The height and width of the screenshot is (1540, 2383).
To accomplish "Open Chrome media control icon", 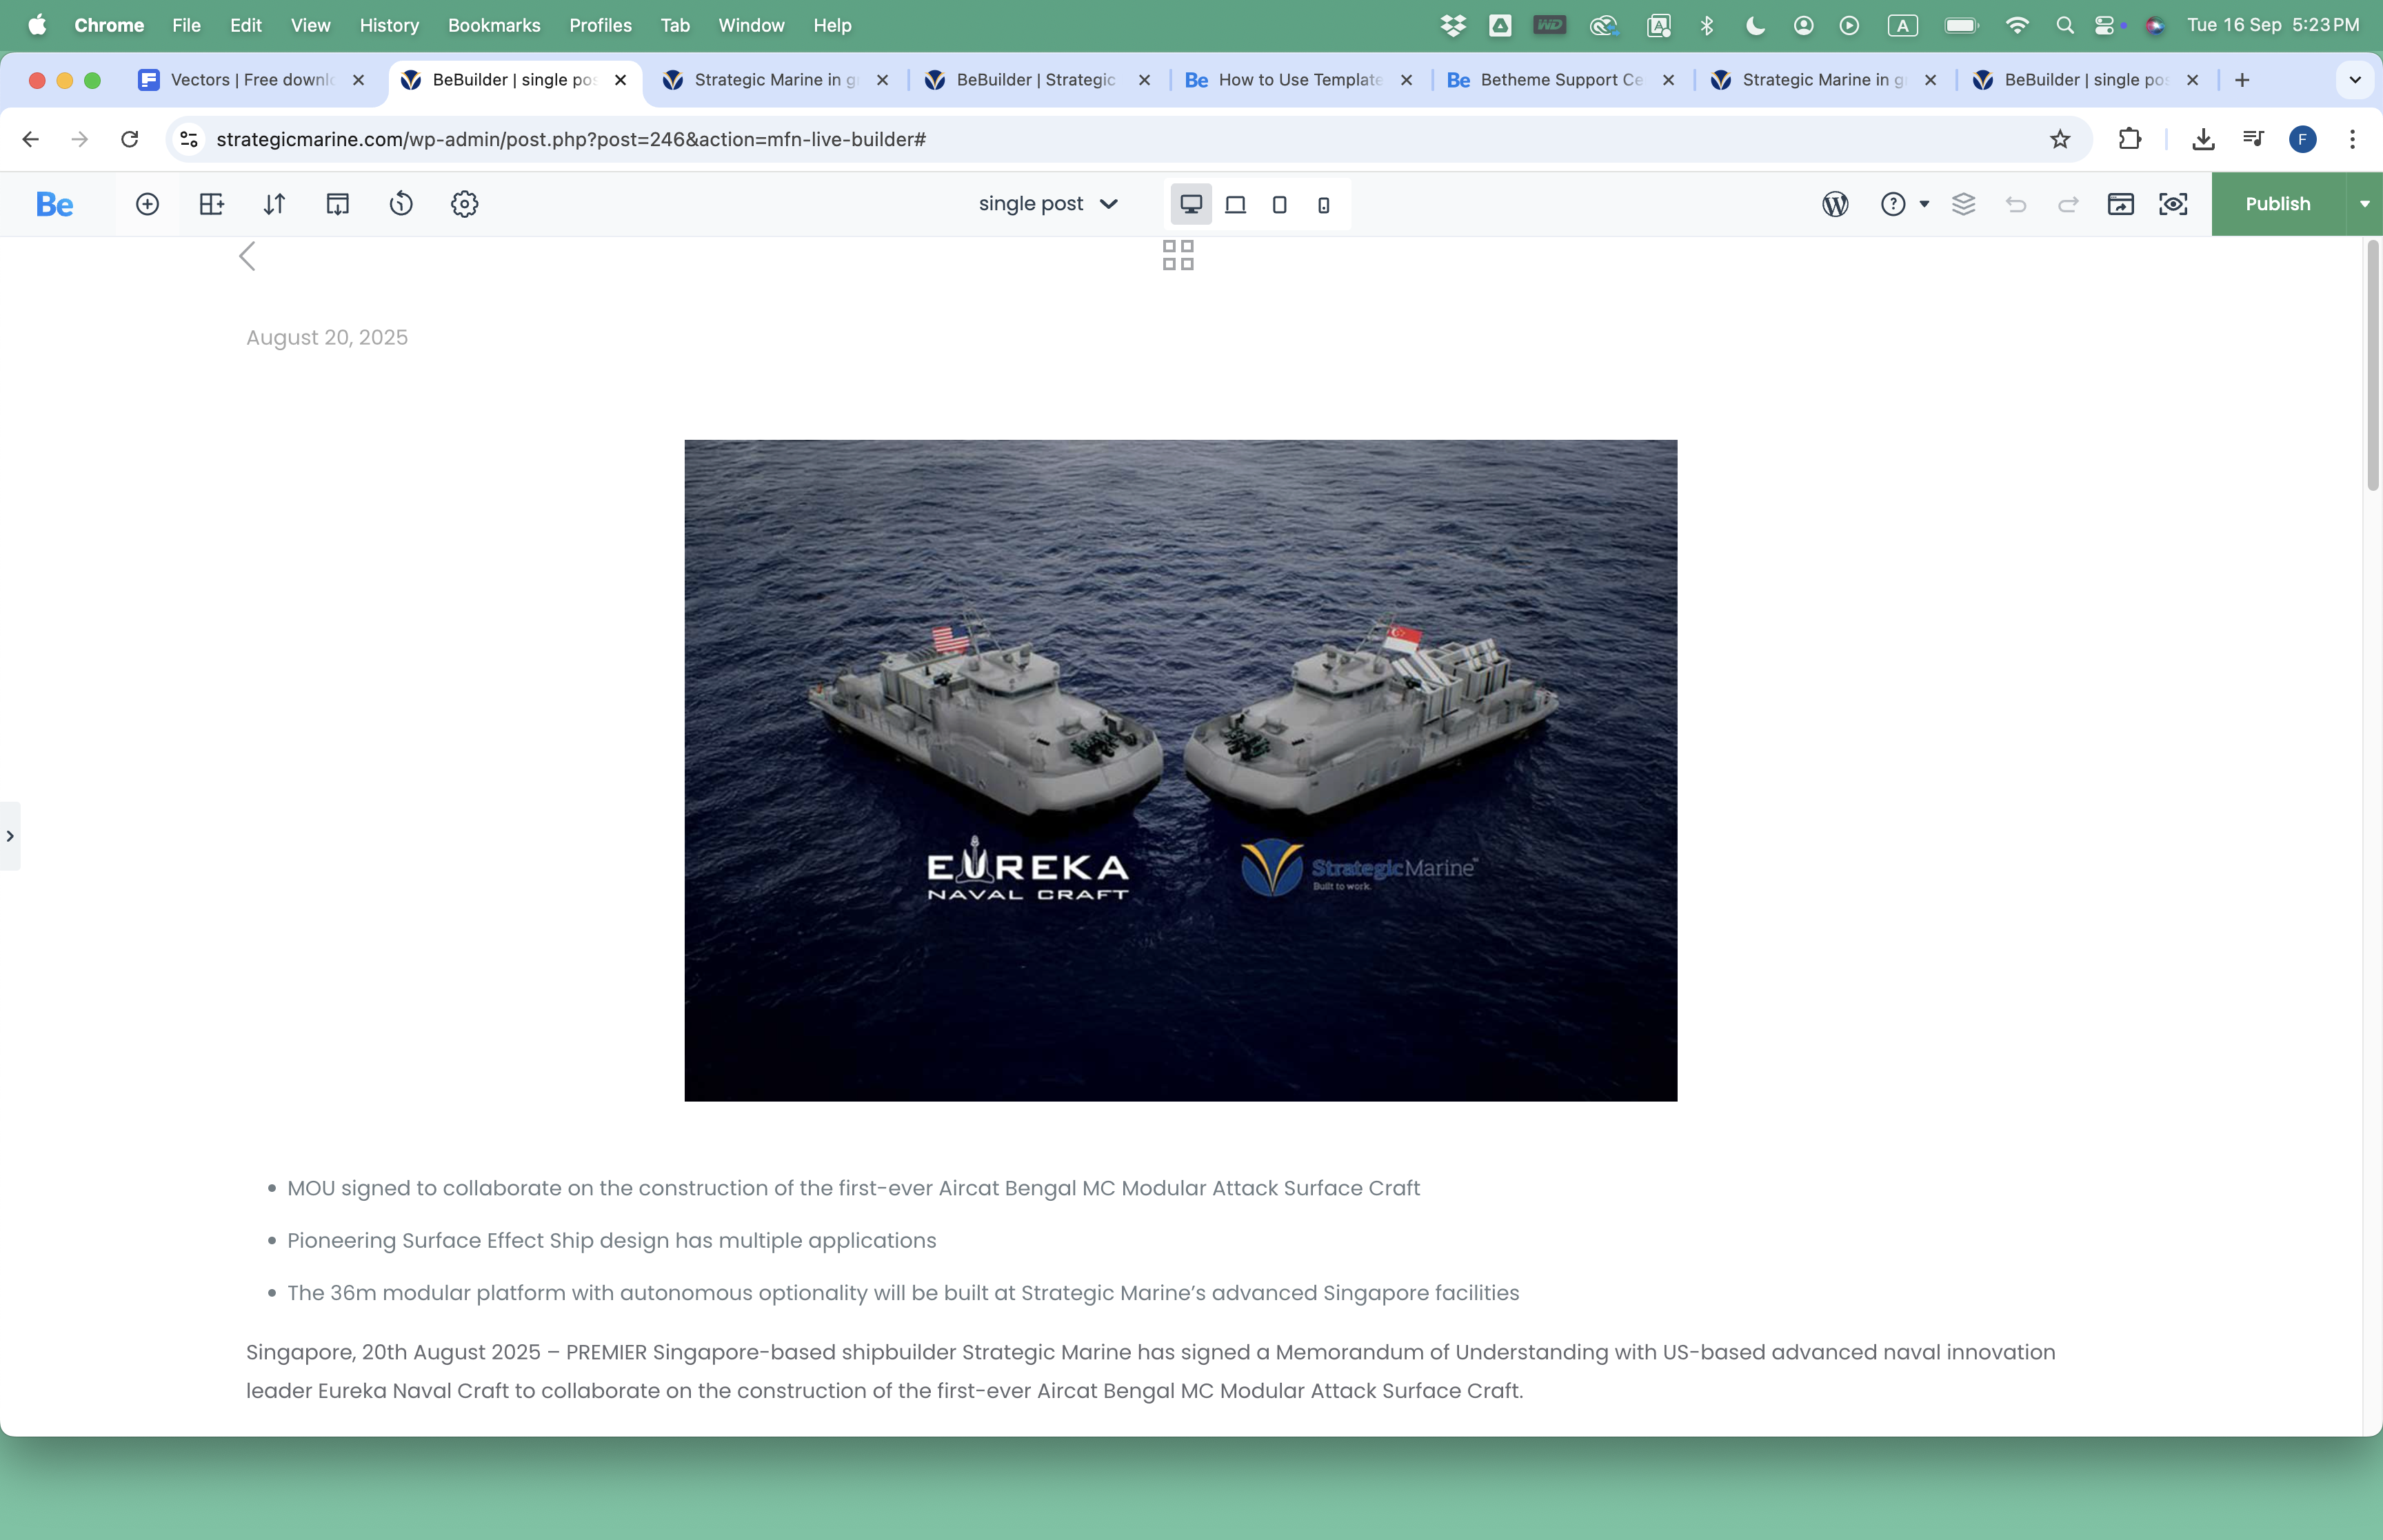I will [2253, 139].
